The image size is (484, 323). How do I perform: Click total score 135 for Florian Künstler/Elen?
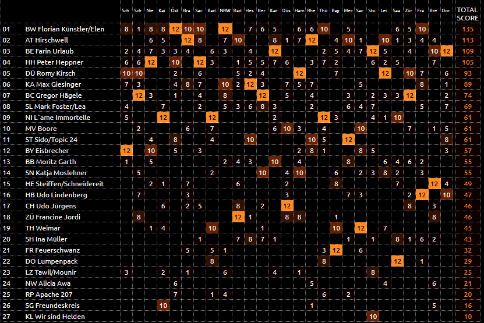(x=468, y=29)
